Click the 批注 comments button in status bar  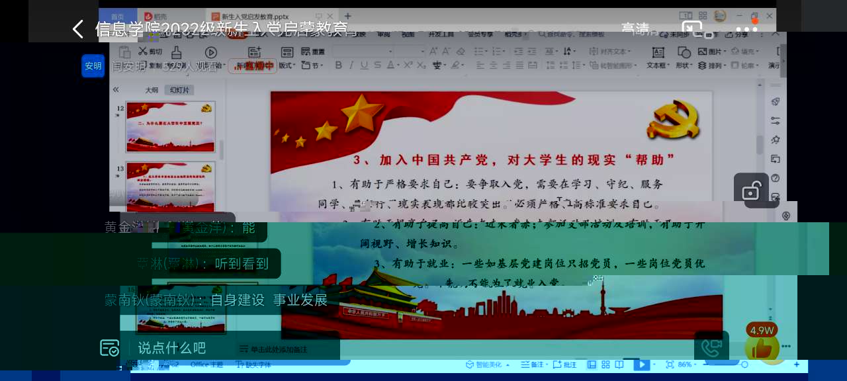[x=564, y=364]
